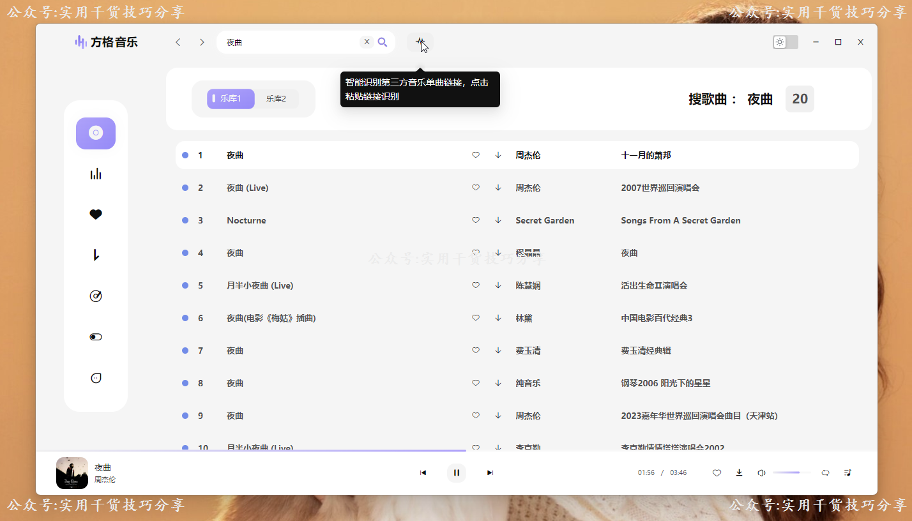Viewport: 912px width, 521px height.
Task: Switch to the 乐库2 tab
Action: point(277,98)
